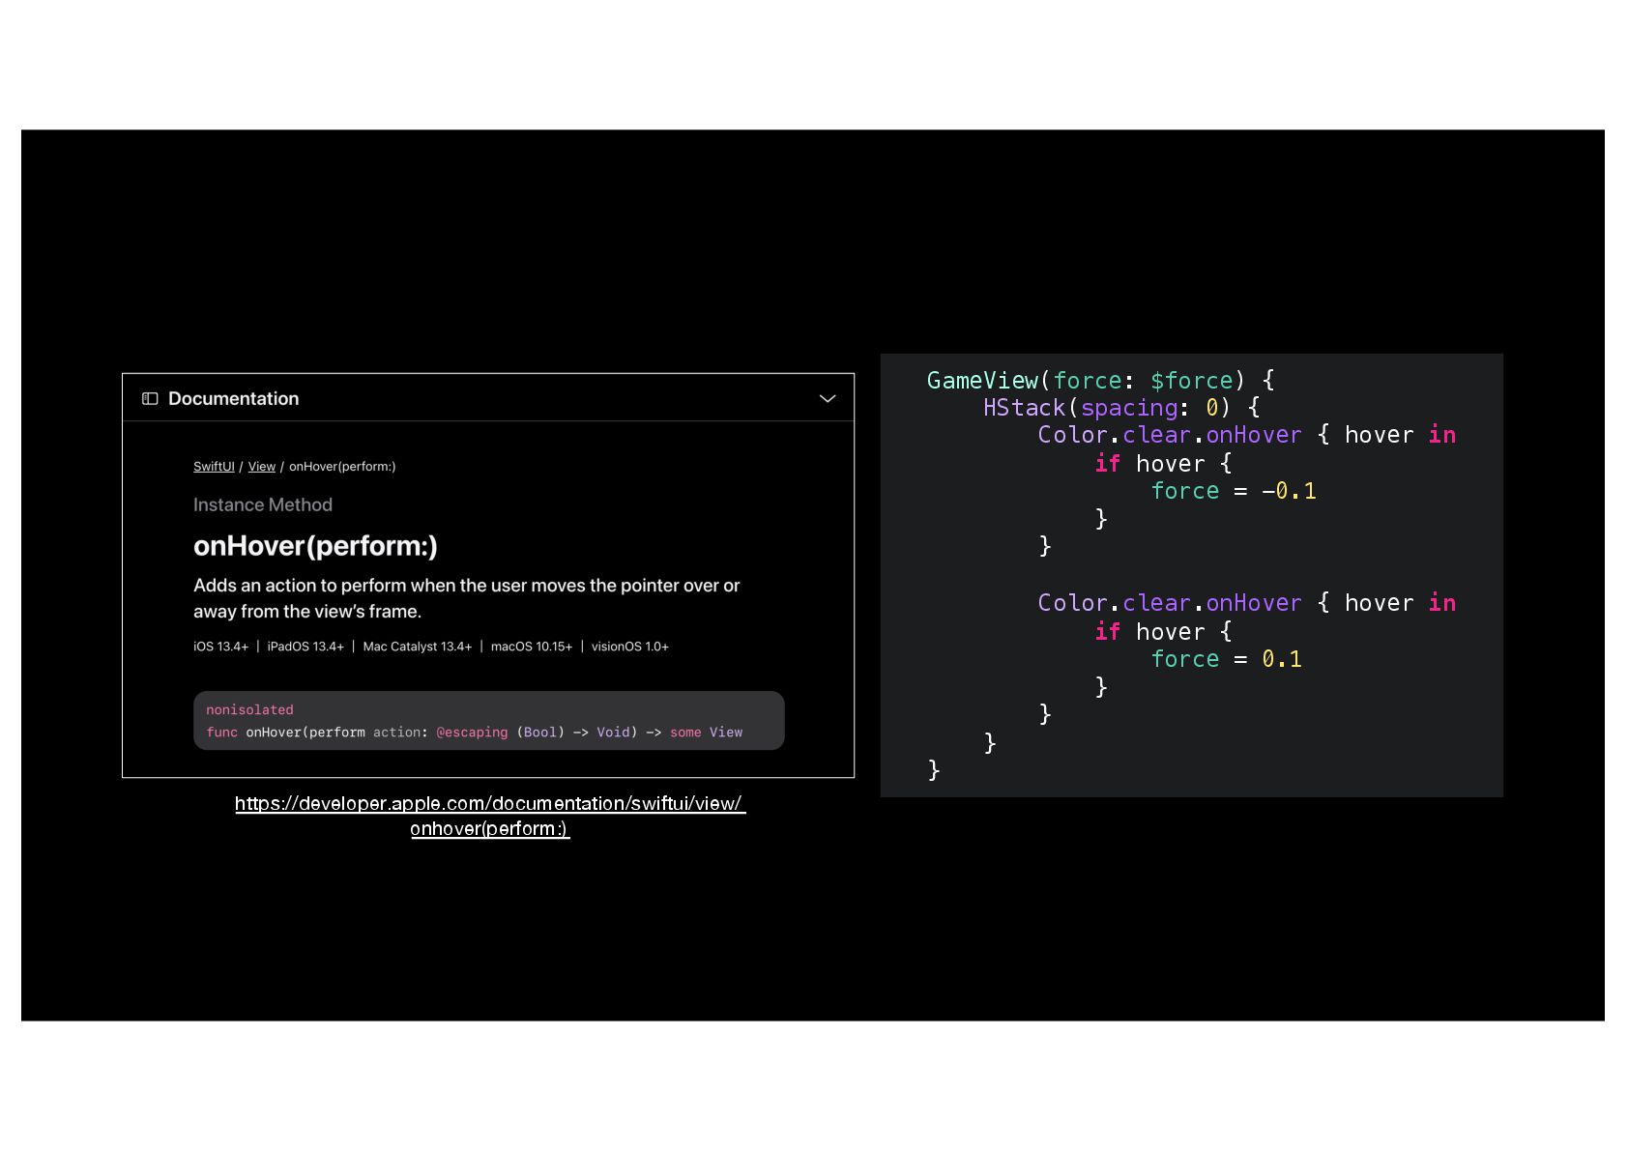1628x1151 pixels.
Task: Open the developer.apple.com onhover documentation URL
Action: [x=490, y=816]
